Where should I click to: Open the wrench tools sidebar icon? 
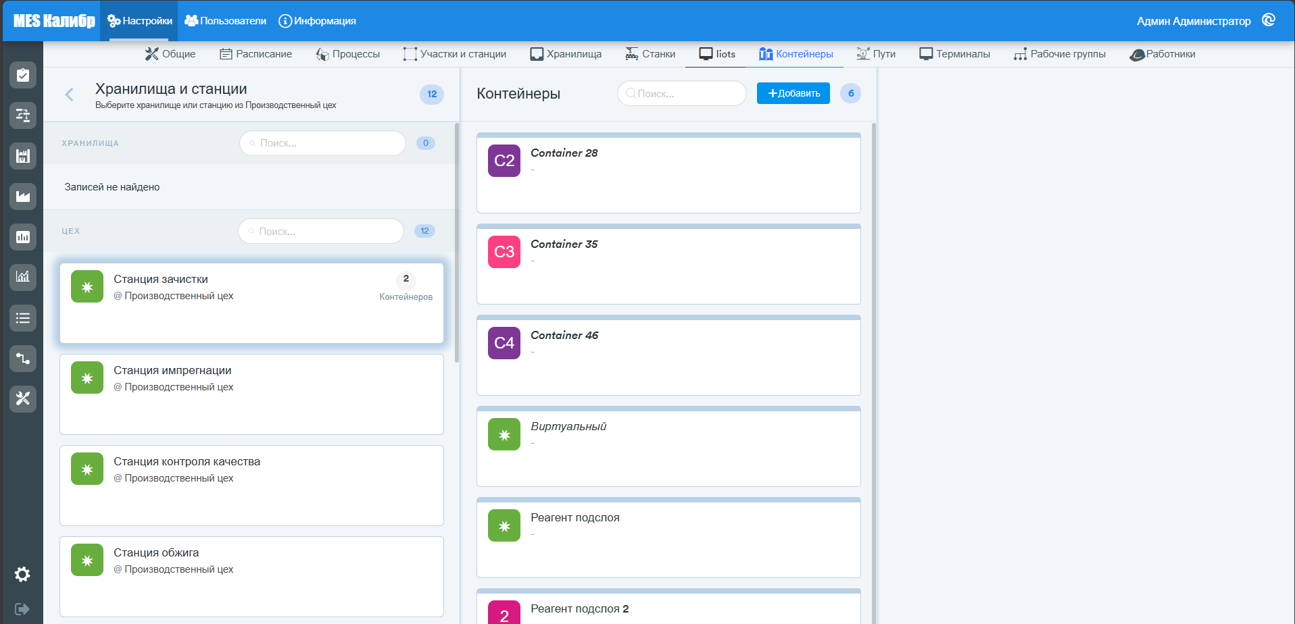coord(23,399)
